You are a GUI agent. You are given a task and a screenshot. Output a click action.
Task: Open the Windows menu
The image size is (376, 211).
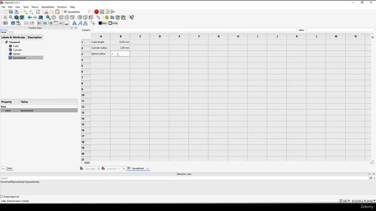point(62,7)
